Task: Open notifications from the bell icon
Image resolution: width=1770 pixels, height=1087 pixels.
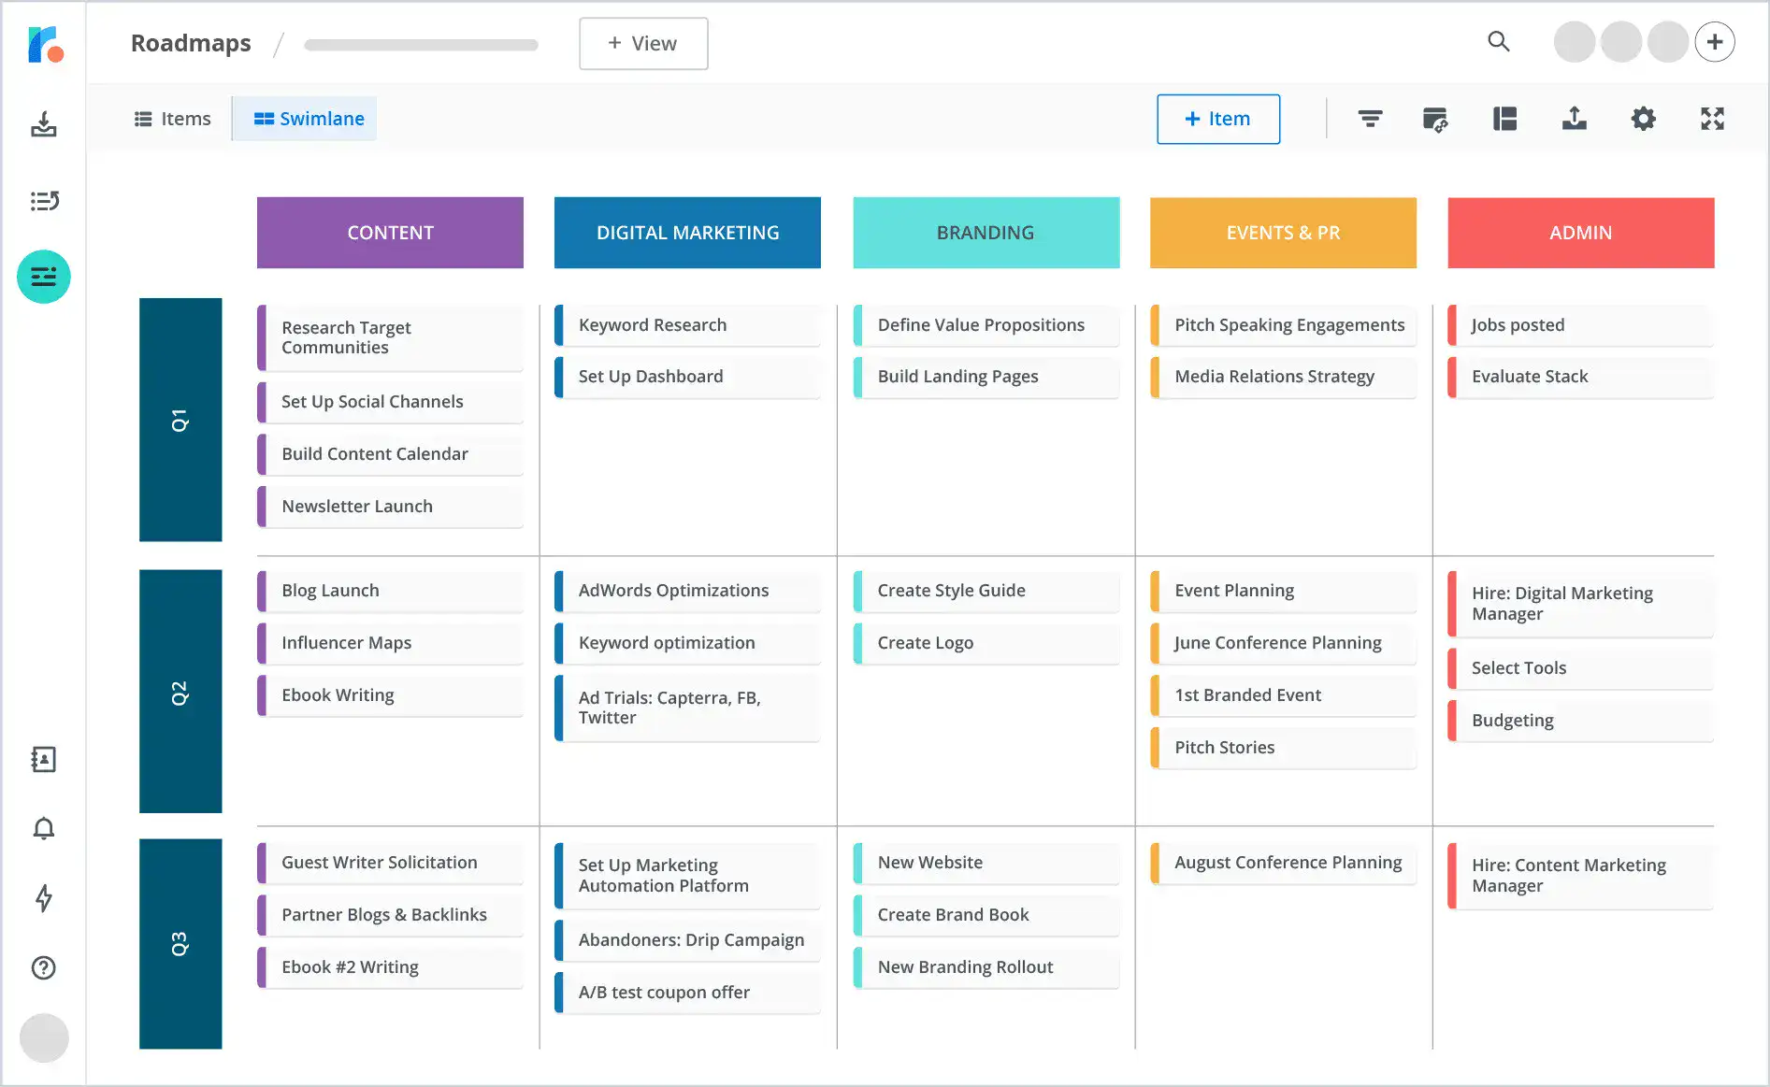Action: tap(43, 828)
